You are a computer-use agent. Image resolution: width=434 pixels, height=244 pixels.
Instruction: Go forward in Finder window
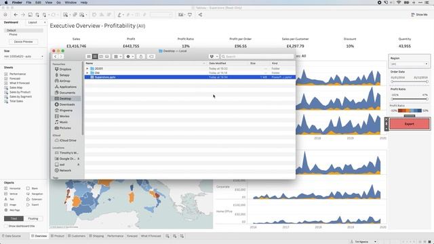[61, 56]
